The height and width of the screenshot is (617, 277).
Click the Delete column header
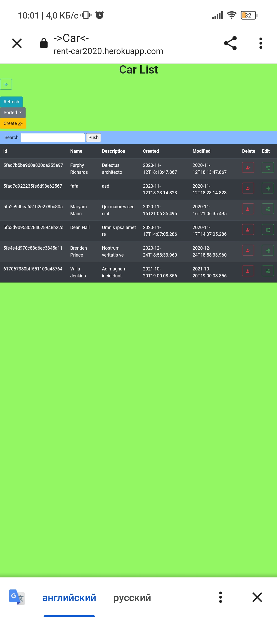click(x=249, y=151)
